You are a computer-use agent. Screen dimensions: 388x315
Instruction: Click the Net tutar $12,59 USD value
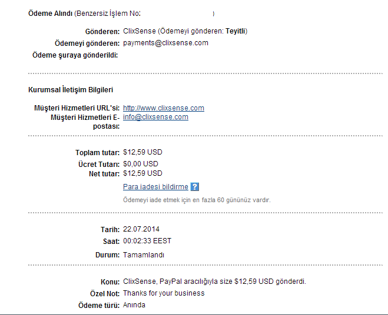[x=142, y=173]
